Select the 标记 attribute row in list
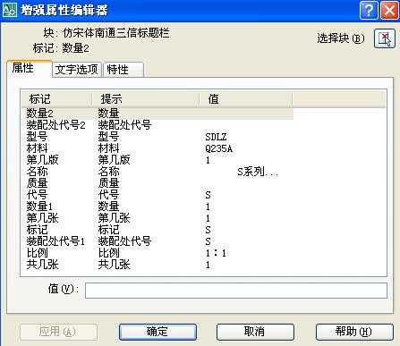400x346 pixels. tap(157, 230)
